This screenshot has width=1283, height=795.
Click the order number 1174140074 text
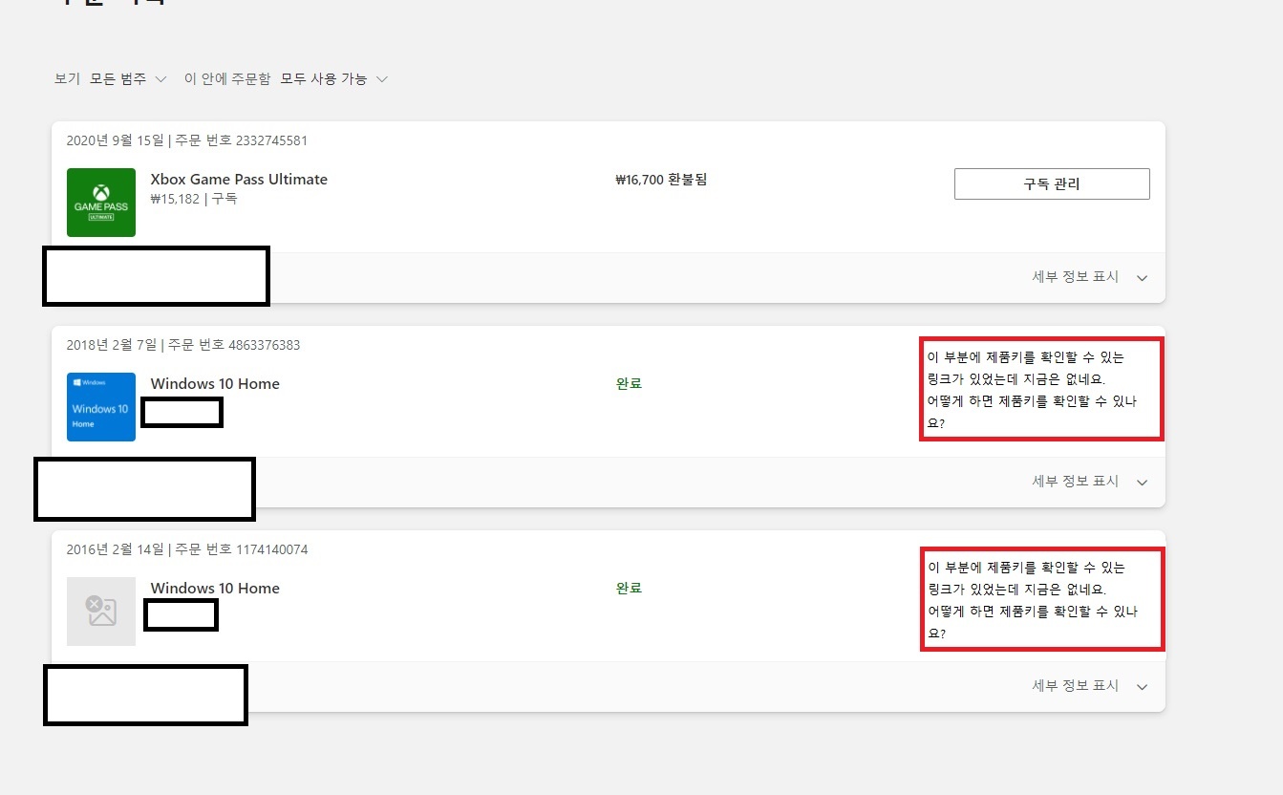pos(242,549)
